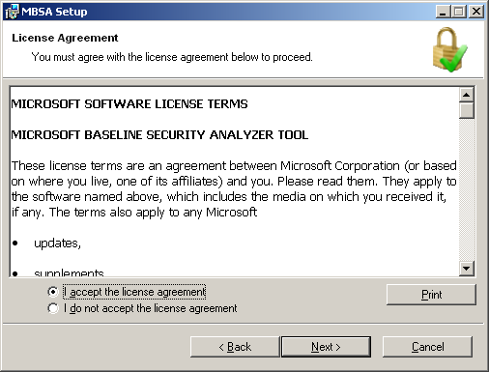Select the do not accept radio button
The image size is (489, 372).
pos(53,308)
